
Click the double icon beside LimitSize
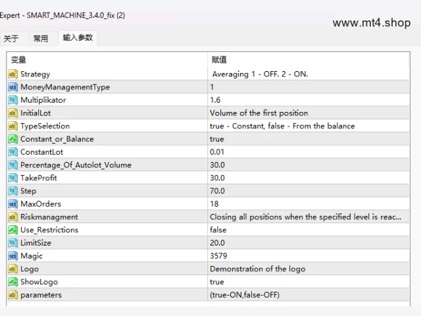(x=12, y=243)
